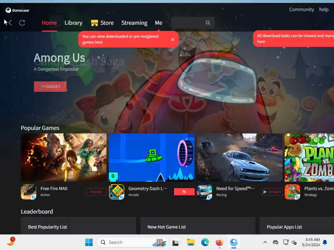Viewport: 334px width, 250px height.
Task: Go back with the left arrow icon
Action: [x=10, y=23]
